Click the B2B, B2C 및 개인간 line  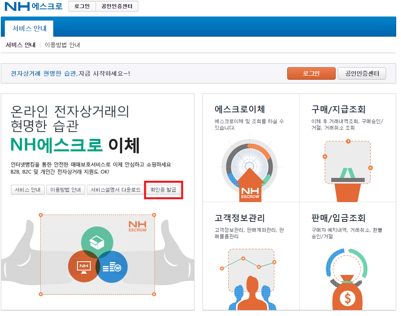point(60,172)
